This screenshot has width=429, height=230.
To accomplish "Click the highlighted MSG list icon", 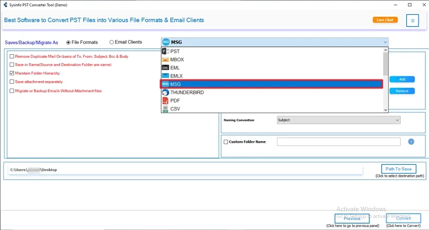I will point(165,84).
